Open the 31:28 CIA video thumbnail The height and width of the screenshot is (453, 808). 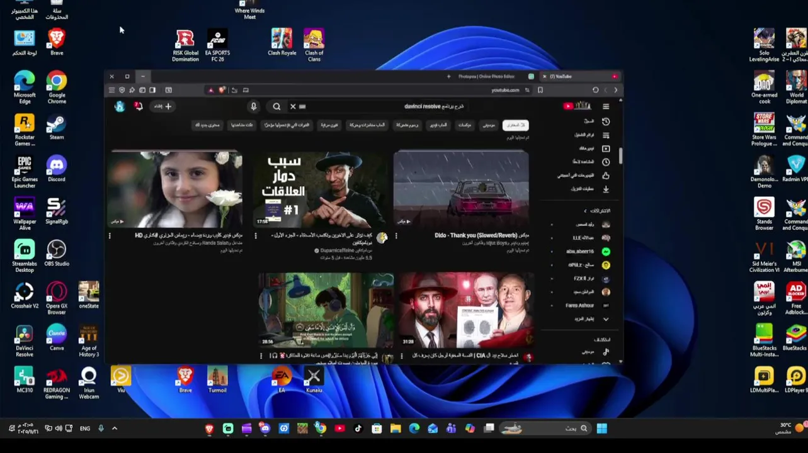pos(467,310)
